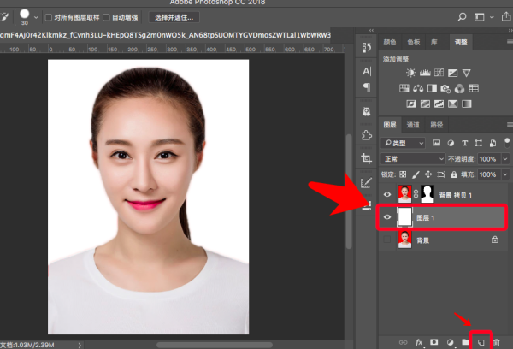Switch to the 库 tab
Screen dimensions: 513x349
click(x=434, y=42)
